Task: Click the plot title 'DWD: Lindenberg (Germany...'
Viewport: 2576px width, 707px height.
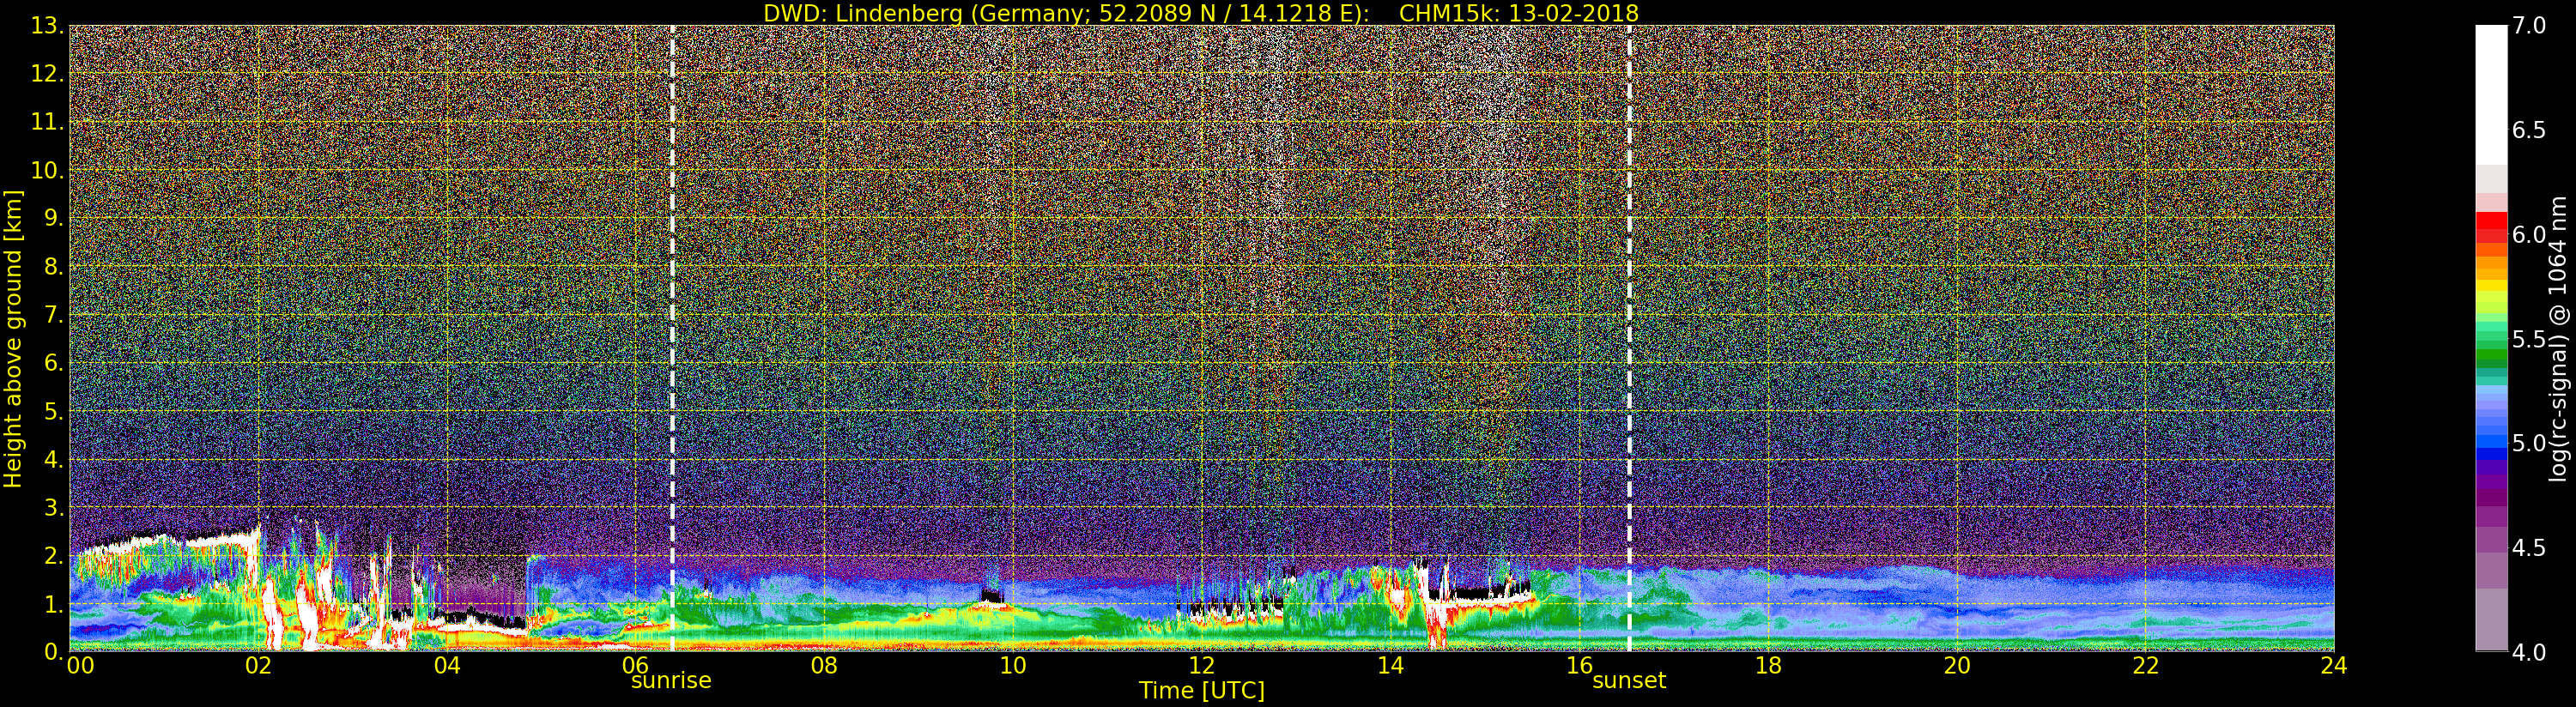Action: tap(1201, 13)
